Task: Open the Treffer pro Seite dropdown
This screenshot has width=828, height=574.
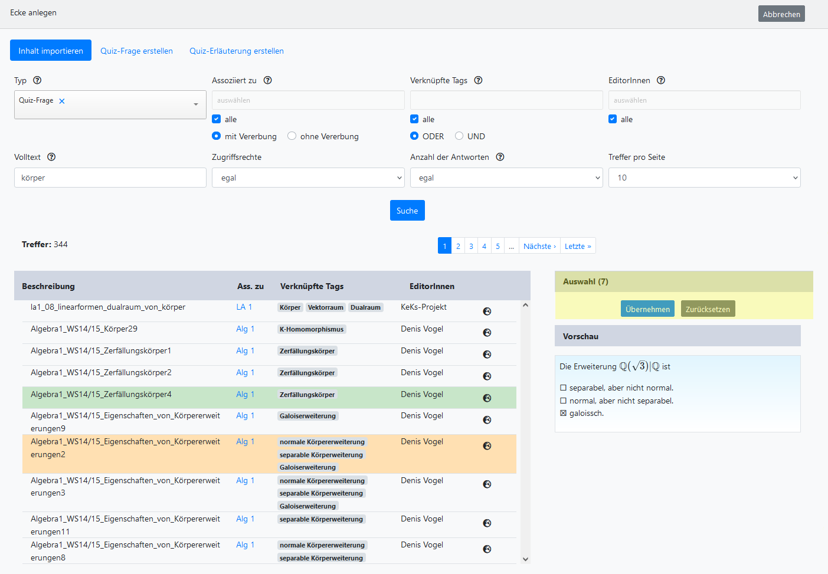Action: 704,178
